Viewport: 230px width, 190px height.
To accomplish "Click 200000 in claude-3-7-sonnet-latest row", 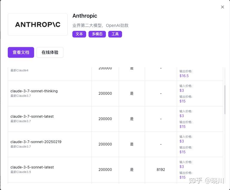I will (x=105, y=119).
